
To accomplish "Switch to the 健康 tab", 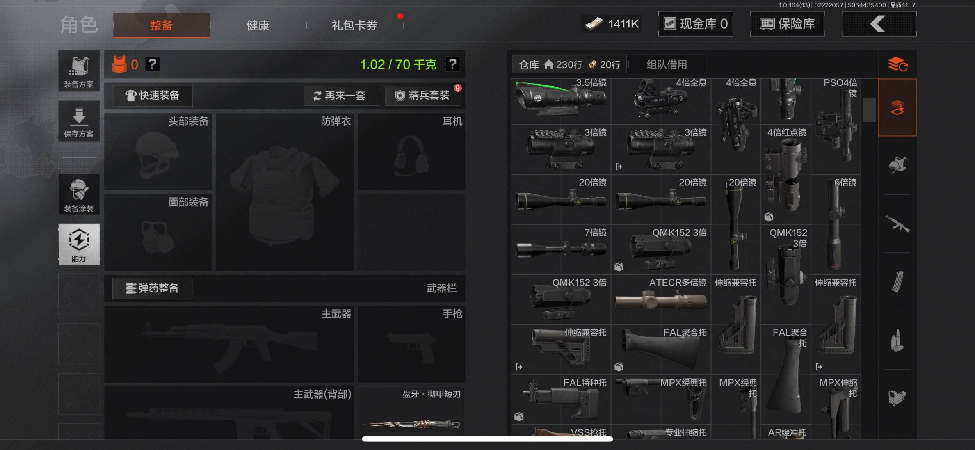I will (257, 25).
